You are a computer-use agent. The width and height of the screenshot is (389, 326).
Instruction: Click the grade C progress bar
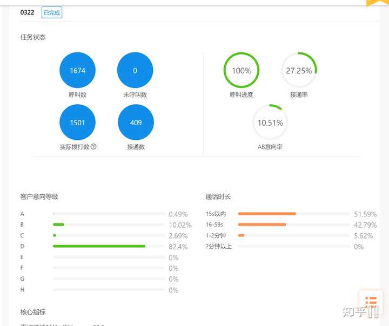pos(109,235)
